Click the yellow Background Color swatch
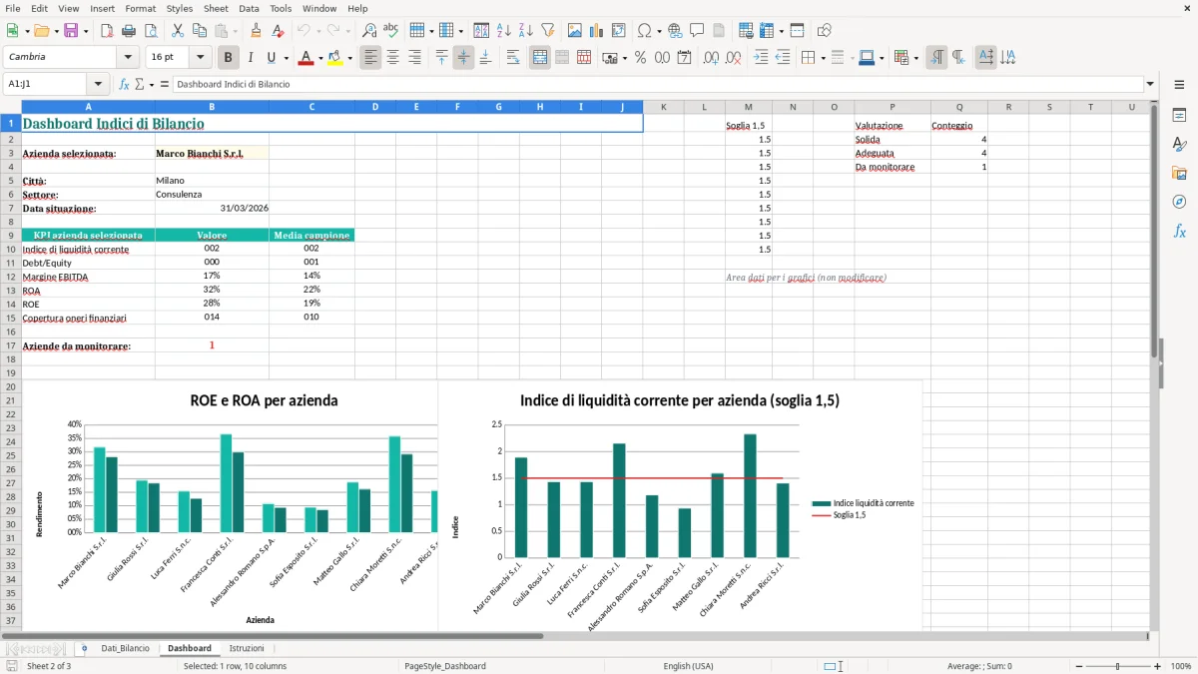The height and width of the screenshot is (674, 1198). 334,58
